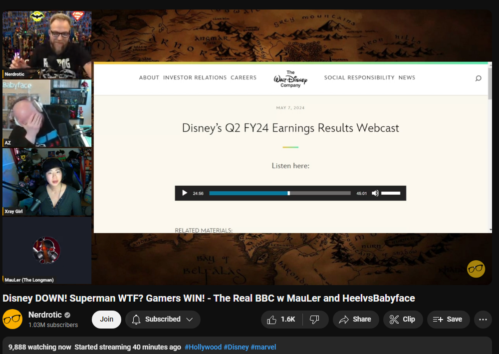The width and height of the screenshot is (499, 354).
Task: Mute the webcast audio speaker icon
Action: pos(375,193)
